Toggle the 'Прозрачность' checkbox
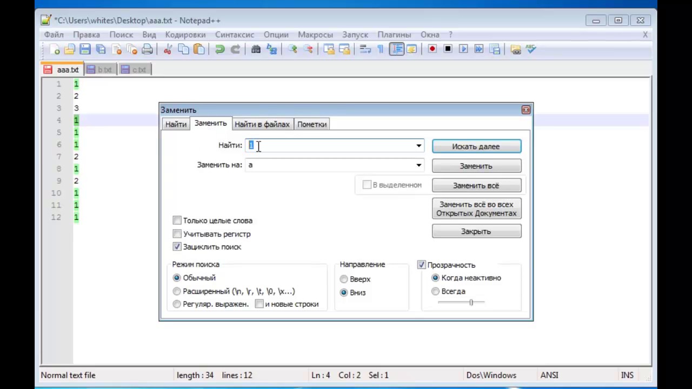This screenshot has height=389, width=692. click(422, 265)
